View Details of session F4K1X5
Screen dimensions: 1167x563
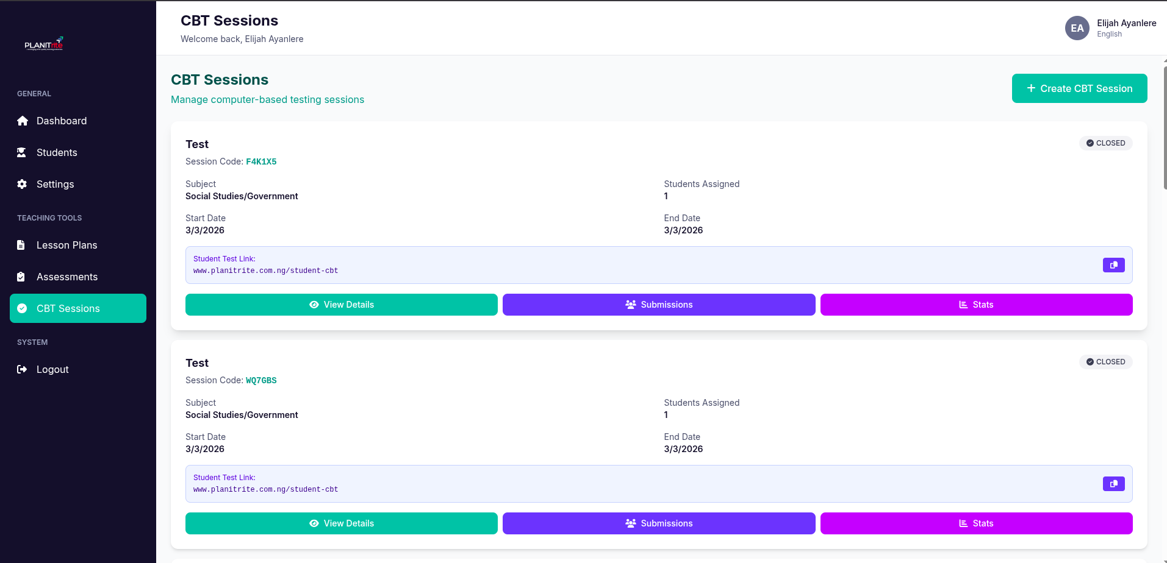point(341,305)
